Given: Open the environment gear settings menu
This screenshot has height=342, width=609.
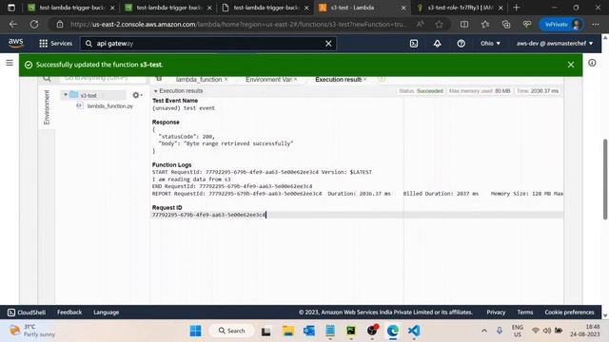Looking at the screenshot, I should [137, 95].
